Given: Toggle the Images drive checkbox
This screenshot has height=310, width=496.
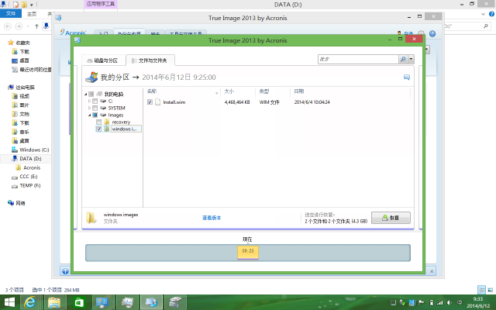Looking at the screenshot, I should (x=95, y=115).
